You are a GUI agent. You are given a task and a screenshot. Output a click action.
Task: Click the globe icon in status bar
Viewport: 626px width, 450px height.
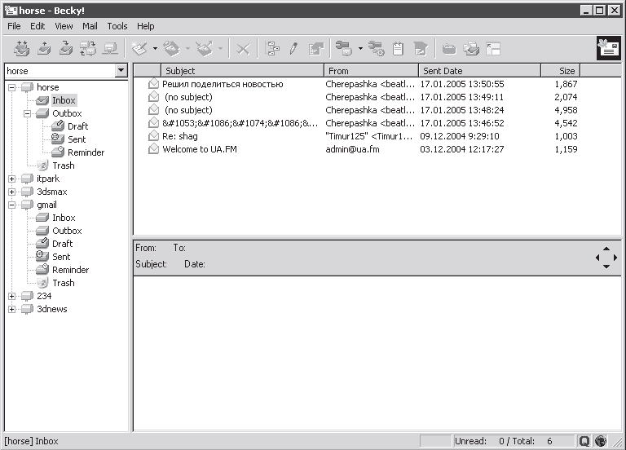tap(601, 441)
